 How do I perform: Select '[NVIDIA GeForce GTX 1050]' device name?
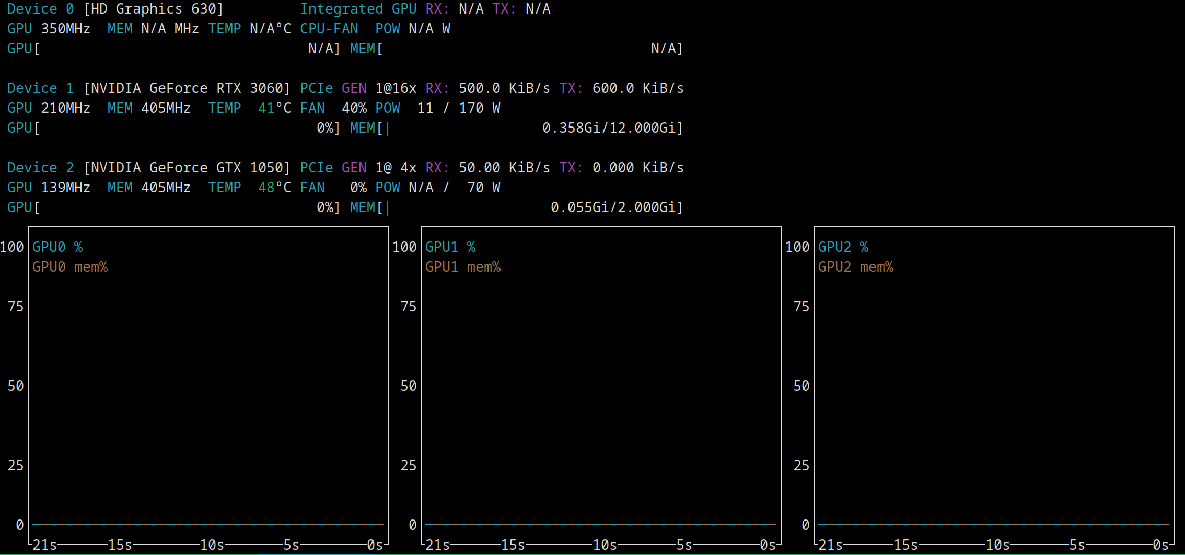point(187,168)
